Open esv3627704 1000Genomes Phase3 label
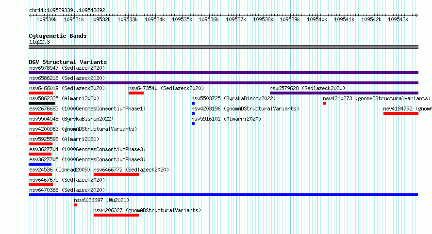 coord(87,149)
